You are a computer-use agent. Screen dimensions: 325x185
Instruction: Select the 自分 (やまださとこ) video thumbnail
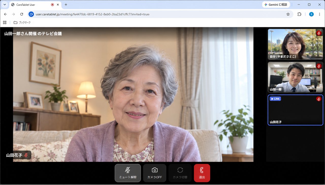[295, 44]
